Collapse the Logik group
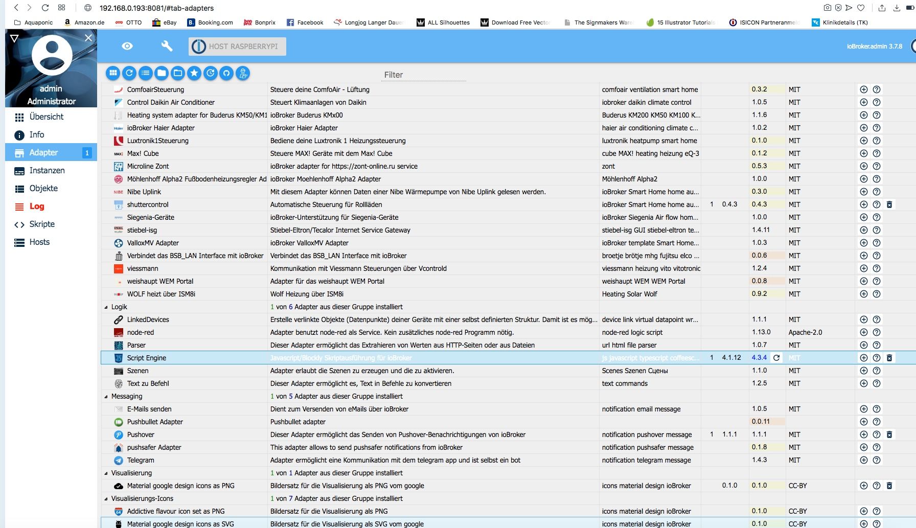 [106, 307]
